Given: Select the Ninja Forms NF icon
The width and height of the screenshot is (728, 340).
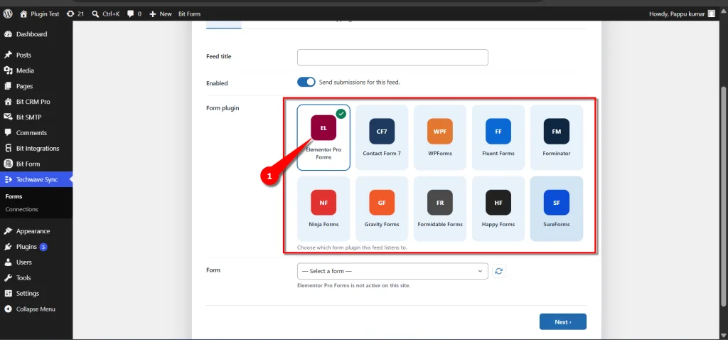Looking at the screenshot, I should point(323,203).
